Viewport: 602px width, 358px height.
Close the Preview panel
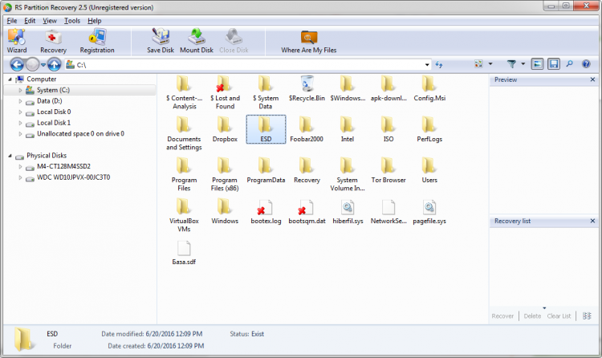pos(592,79)
